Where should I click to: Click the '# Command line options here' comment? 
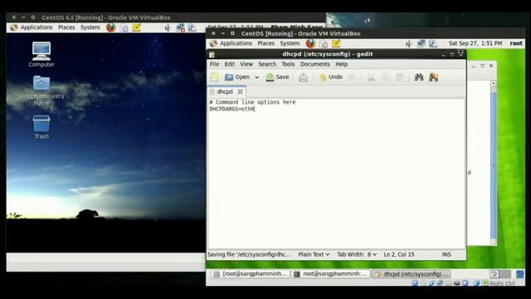pos(252,102)
